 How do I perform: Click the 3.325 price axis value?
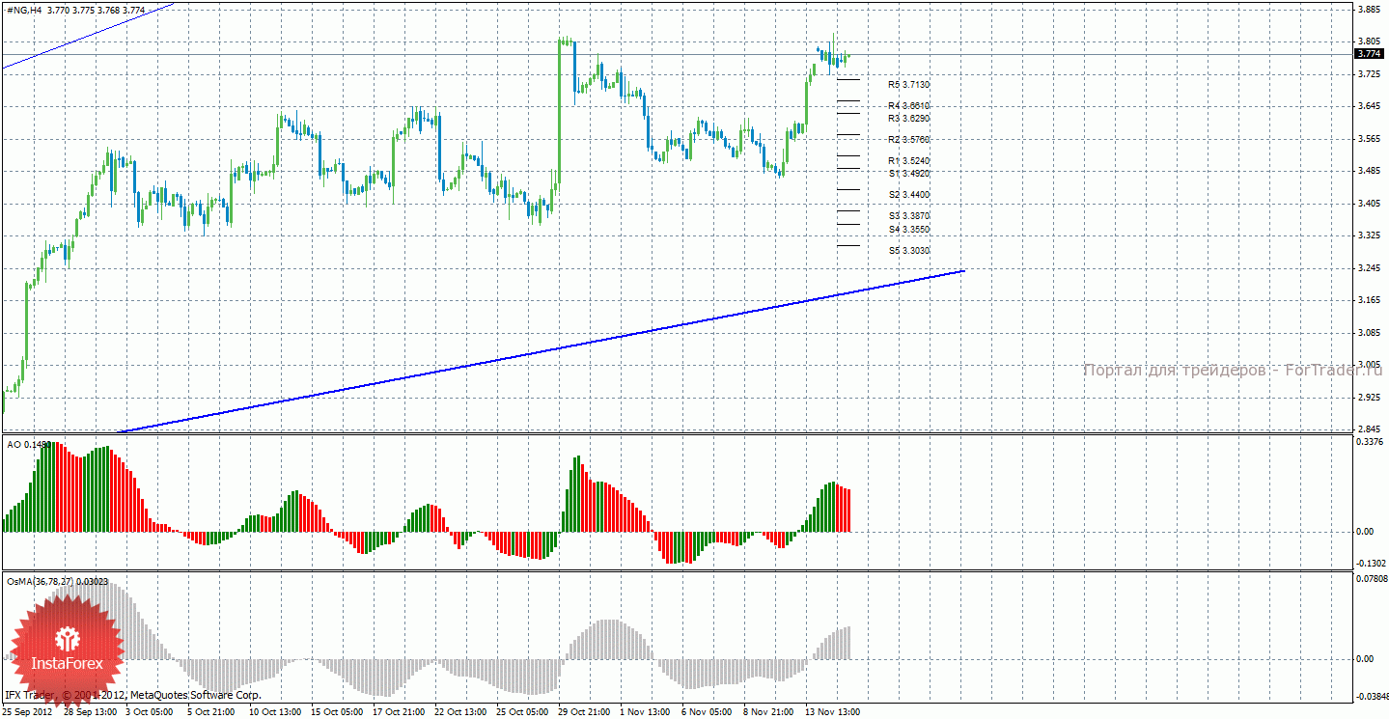click(x=1368, y=236)
